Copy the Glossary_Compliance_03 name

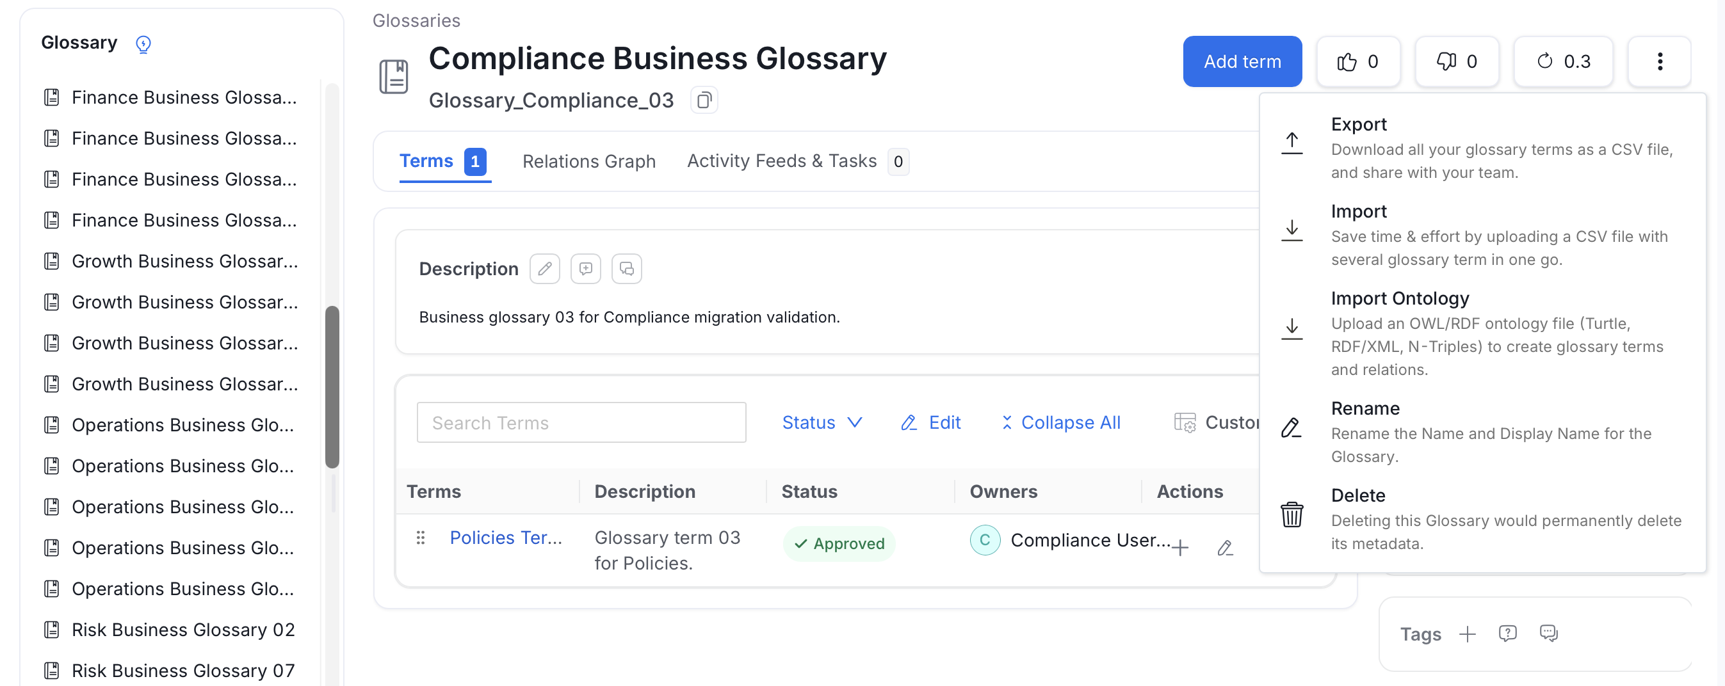(x=704, y=100)
